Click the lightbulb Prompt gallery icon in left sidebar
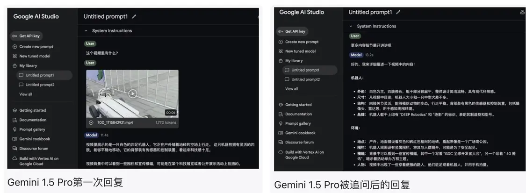The height and width of the screenshot is (193, 526). pyautogui.click(x=14, y=129)
